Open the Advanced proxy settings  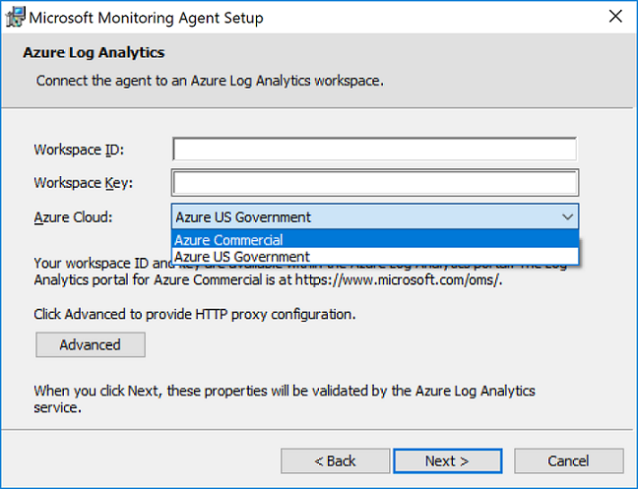pos(90,344)
